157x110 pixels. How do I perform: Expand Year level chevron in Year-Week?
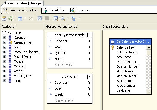click(x=89, y=89)
